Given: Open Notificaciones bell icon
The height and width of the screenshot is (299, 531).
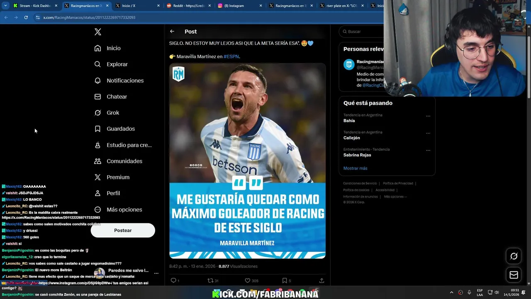Looking at the screenshot, I should pos(97,81).
